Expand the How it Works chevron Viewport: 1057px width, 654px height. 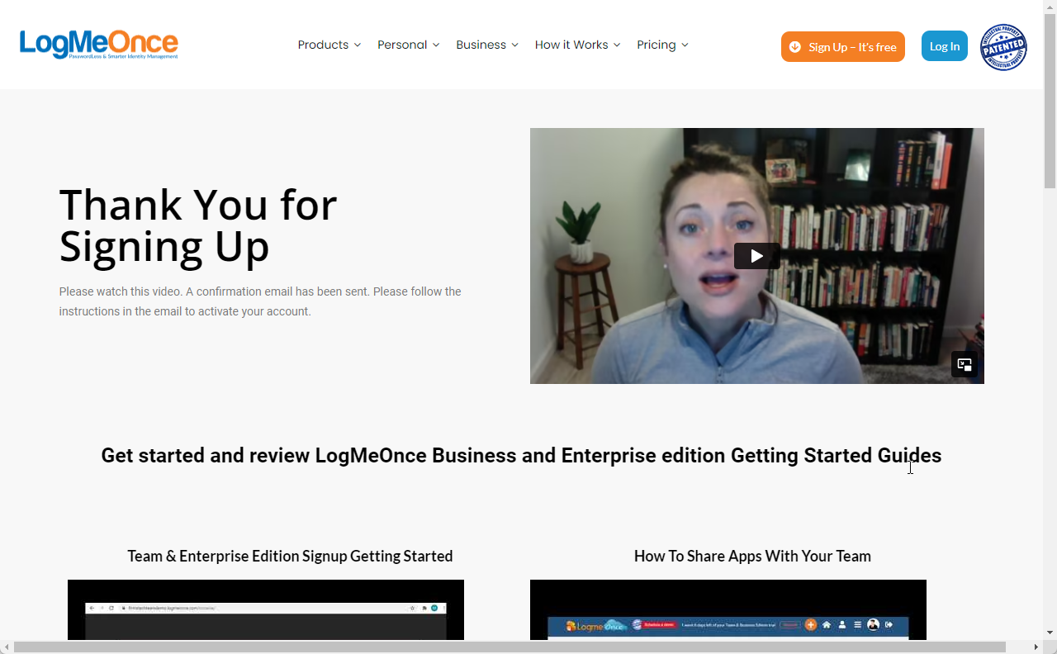coord(616,45)
